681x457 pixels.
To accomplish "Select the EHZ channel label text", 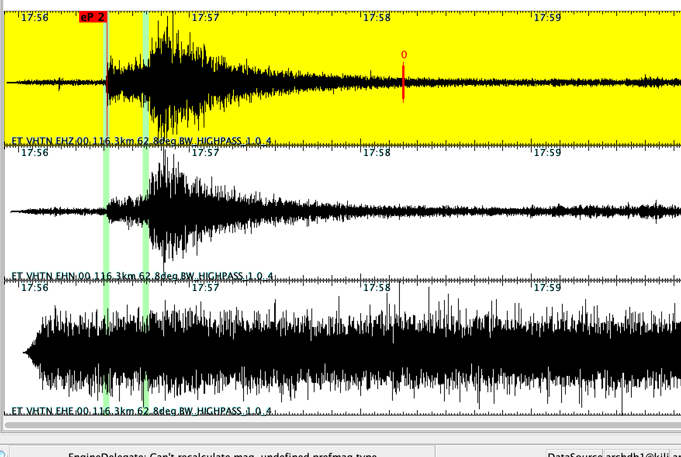I will point(142,141).
